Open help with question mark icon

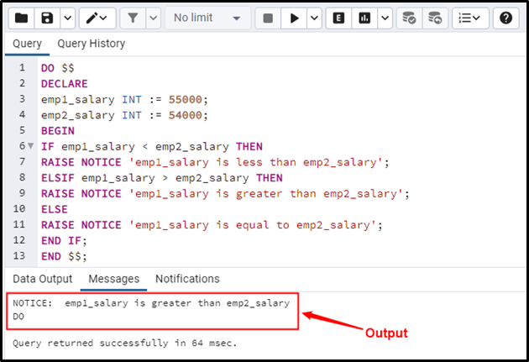point(505,18)
